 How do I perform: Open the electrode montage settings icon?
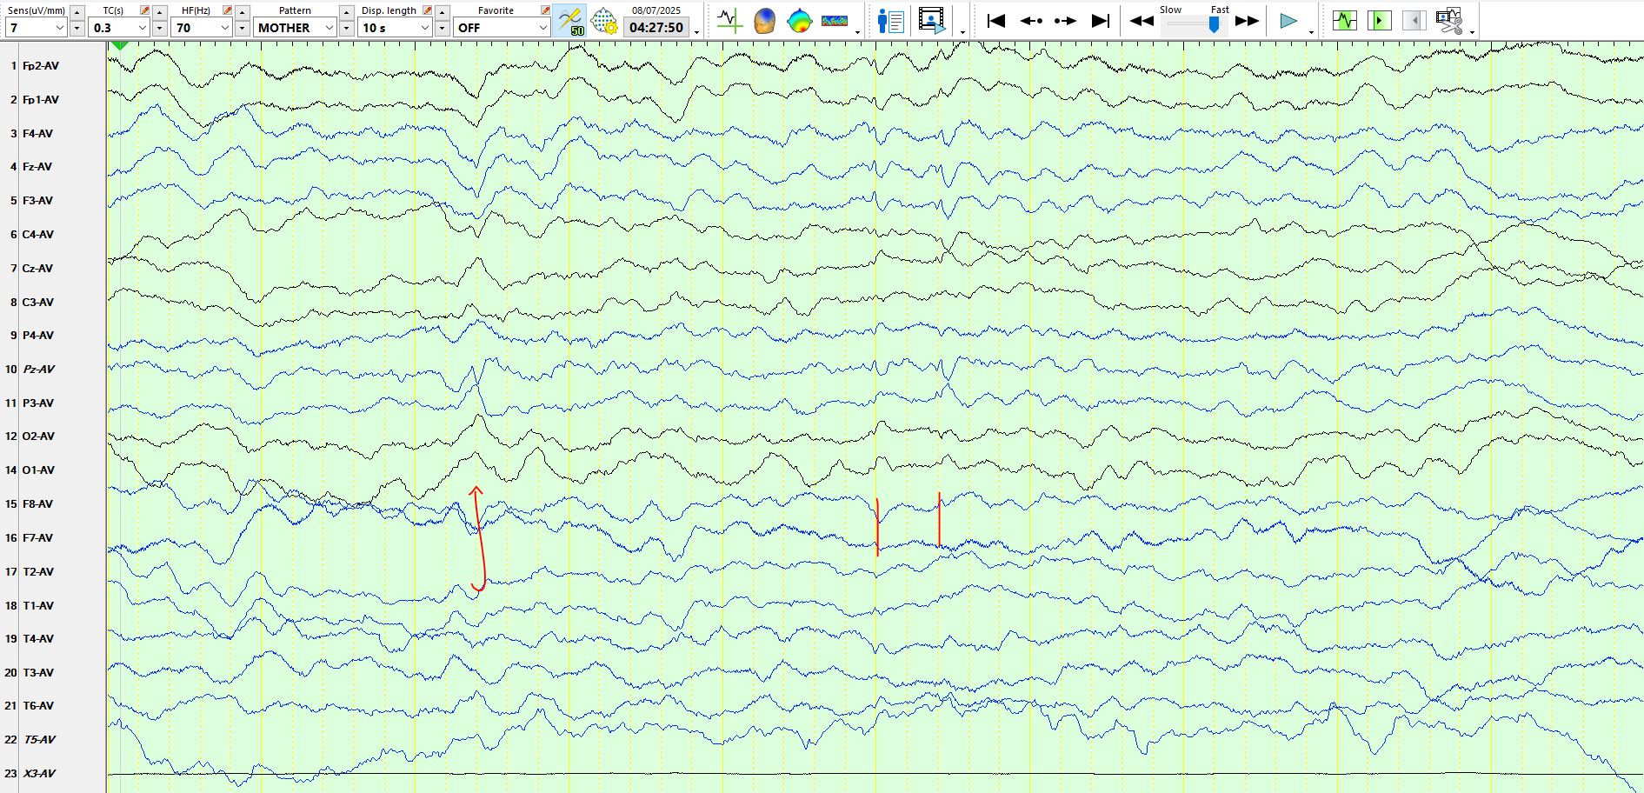tap(603, 21)
